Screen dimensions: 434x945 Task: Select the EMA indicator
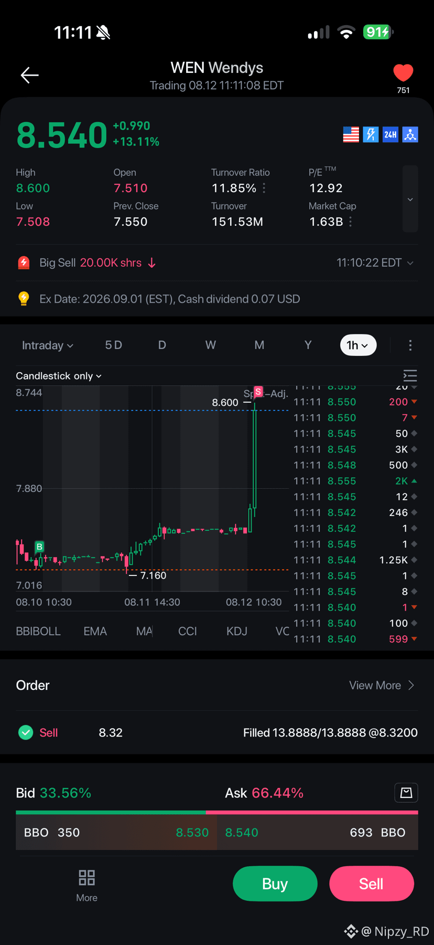95,631
